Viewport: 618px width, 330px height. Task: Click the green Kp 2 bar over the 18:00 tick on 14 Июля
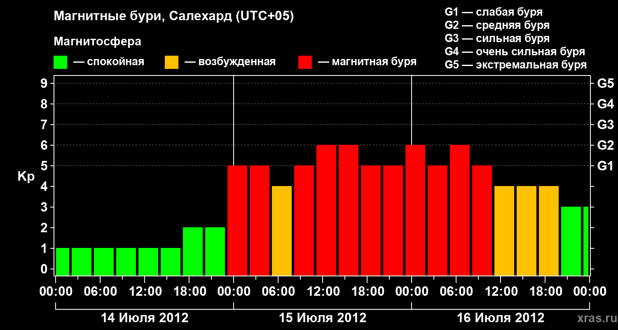pyautogui.click(x=193, y=251)
